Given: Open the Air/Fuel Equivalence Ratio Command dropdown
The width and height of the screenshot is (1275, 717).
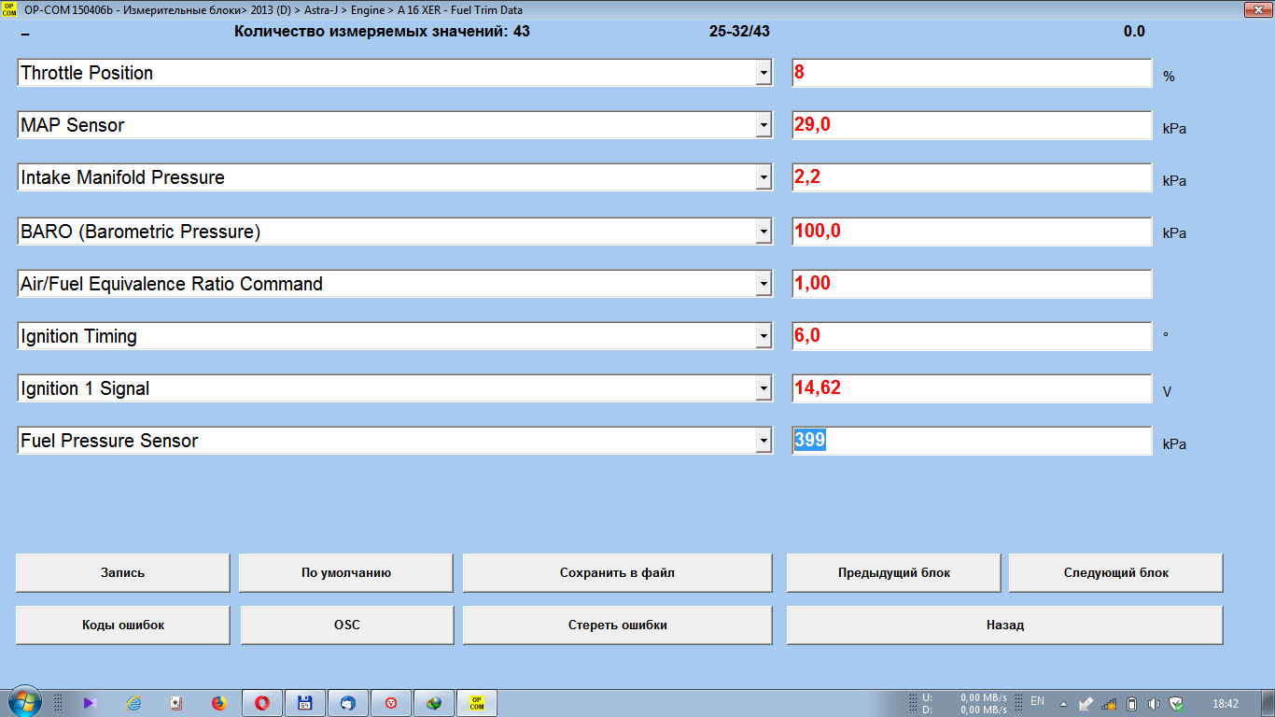Looking at the screenshot, I should (x=764, y=284).
